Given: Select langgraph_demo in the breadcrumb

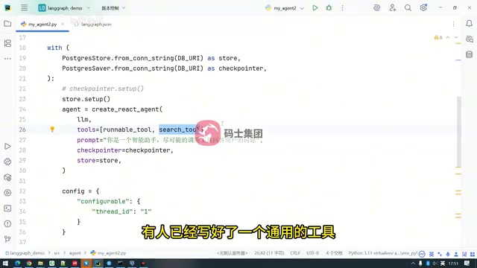Looking at the screenshot, I should 25,253.
